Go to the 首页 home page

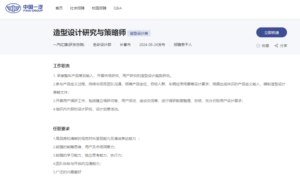[x=59, y=8]
